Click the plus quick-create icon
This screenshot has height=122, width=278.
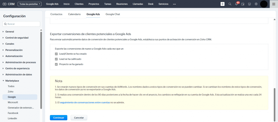[x=223, y=4]
